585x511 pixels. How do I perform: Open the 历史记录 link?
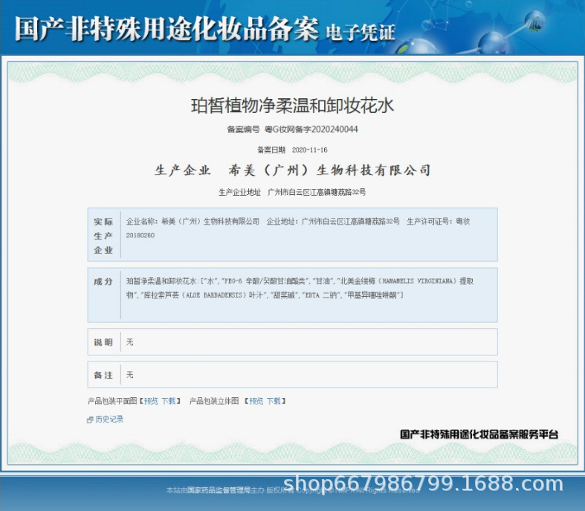[x=109, y=420]
